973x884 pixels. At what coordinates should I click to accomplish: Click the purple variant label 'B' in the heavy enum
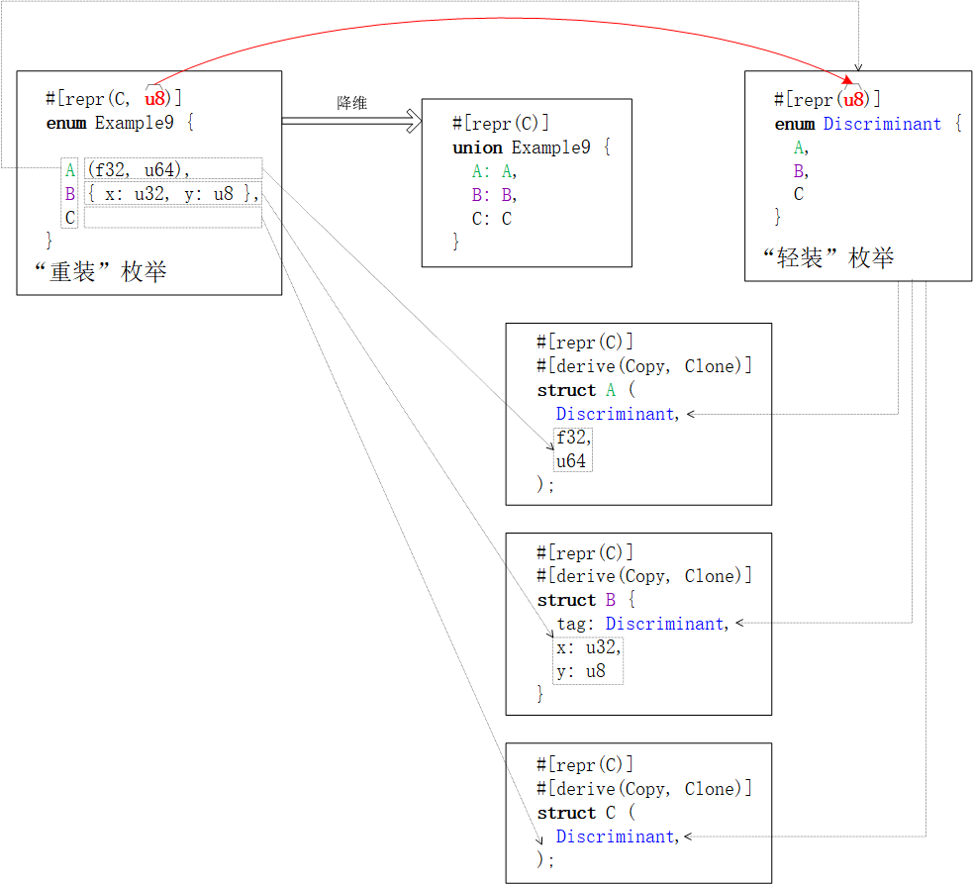(70, 194)
